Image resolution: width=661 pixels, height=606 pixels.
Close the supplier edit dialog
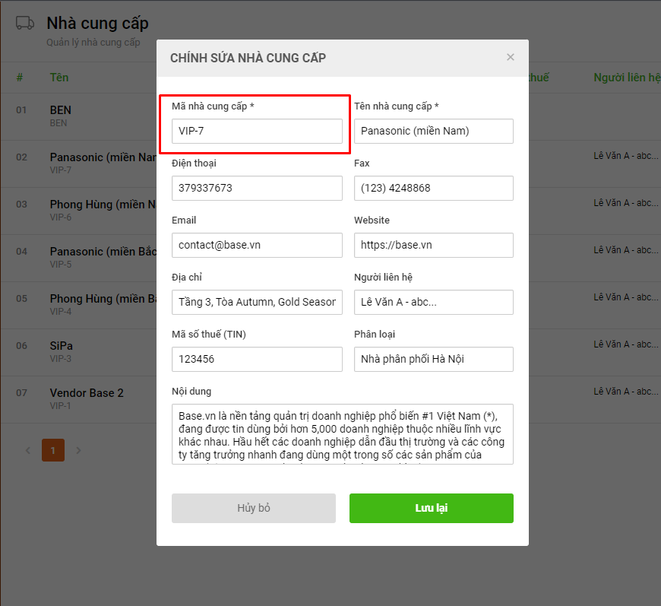point(510,57)
